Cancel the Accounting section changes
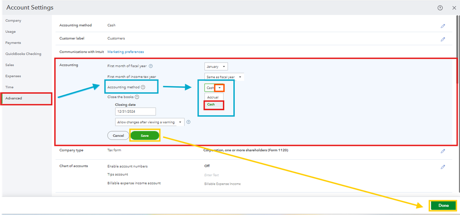460x215 pixels. [118, 136]
